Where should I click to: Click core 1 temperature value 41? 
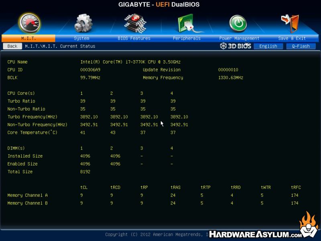(x=83, y=133)
